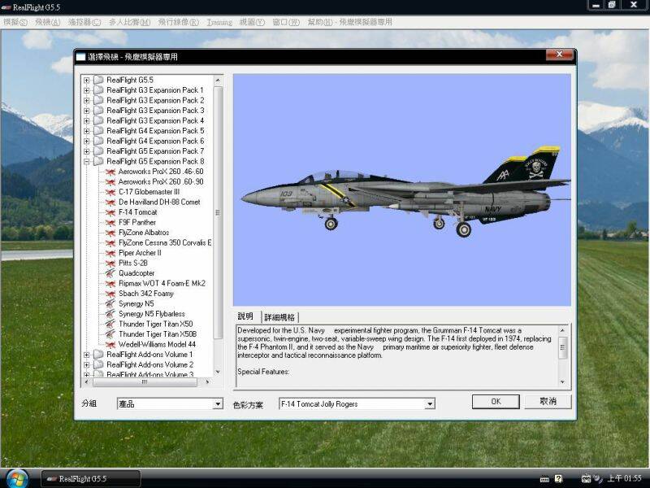Click the airplane icon beside F-14 Tomcat
This screenshot has width=650, height=488.
pos(110,212)
